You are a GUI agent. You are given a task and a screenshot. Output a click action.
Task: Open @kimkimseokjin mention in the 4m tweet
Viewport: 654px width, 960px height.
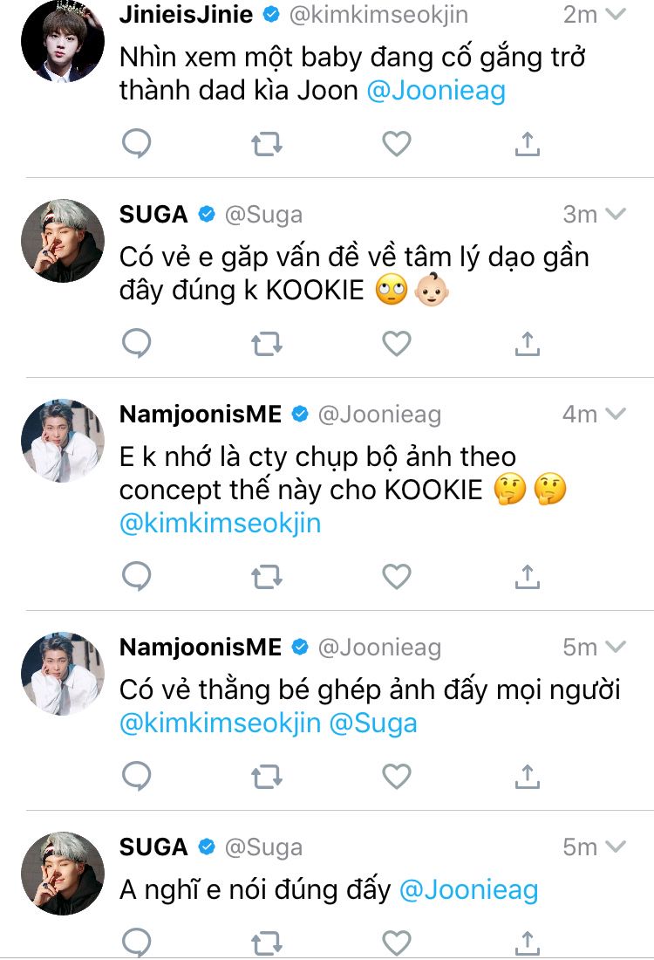220,523
